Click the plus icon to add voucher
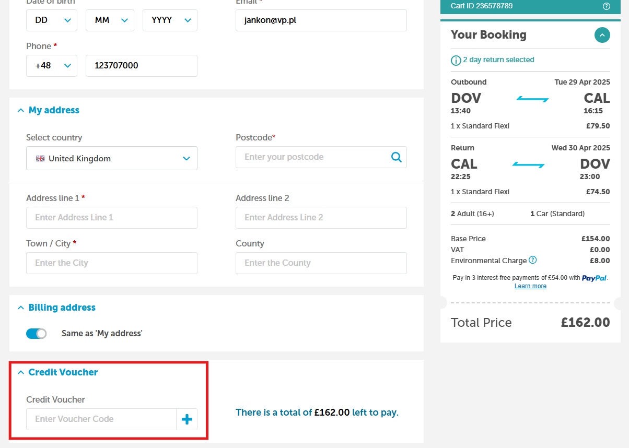This screenshot has width=629, height=448. [x=187, y=419]
